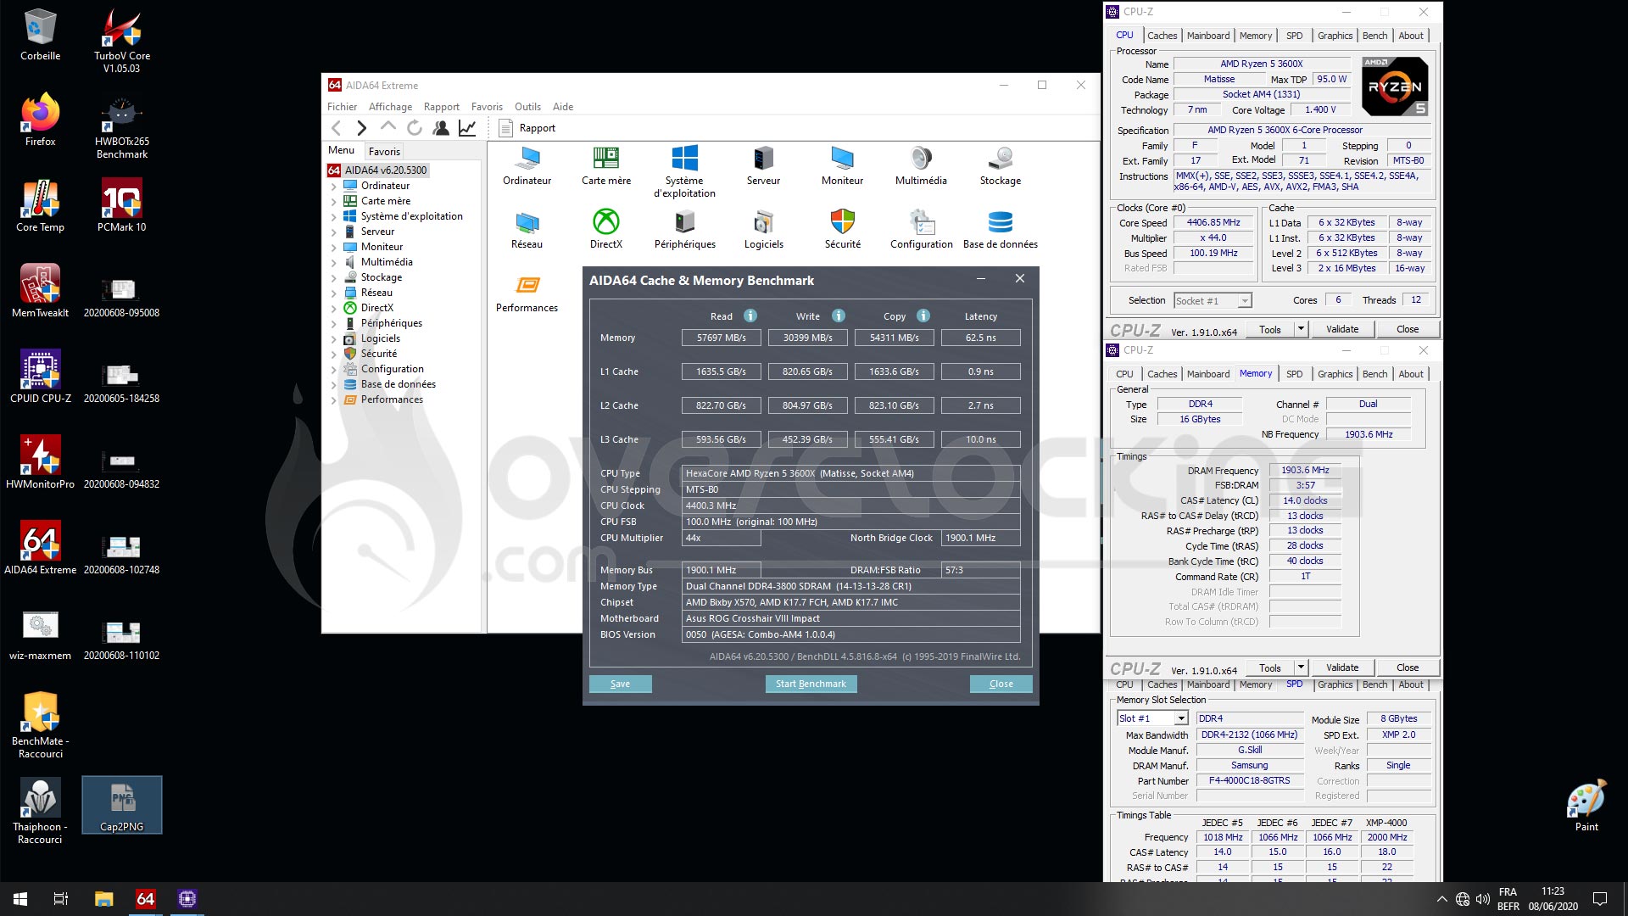This screenshot has height=916, width=1628.
Task: Click the Copy info icon in benchmark
Action: click(923, 316)
